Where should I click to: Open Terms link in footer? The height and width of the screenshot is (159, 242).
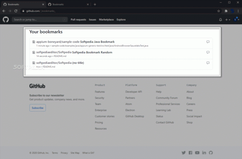55,153
